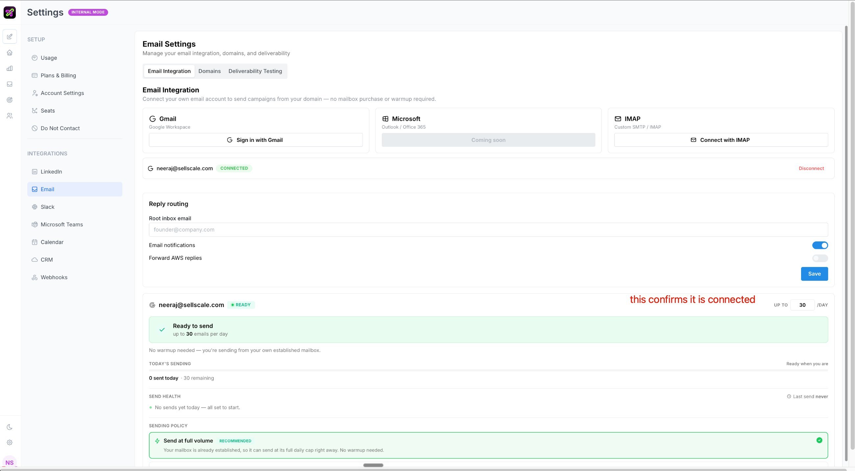Screen dimensions: 855x471
Task: Click the RECOMMENDED label
Action: 235,441
